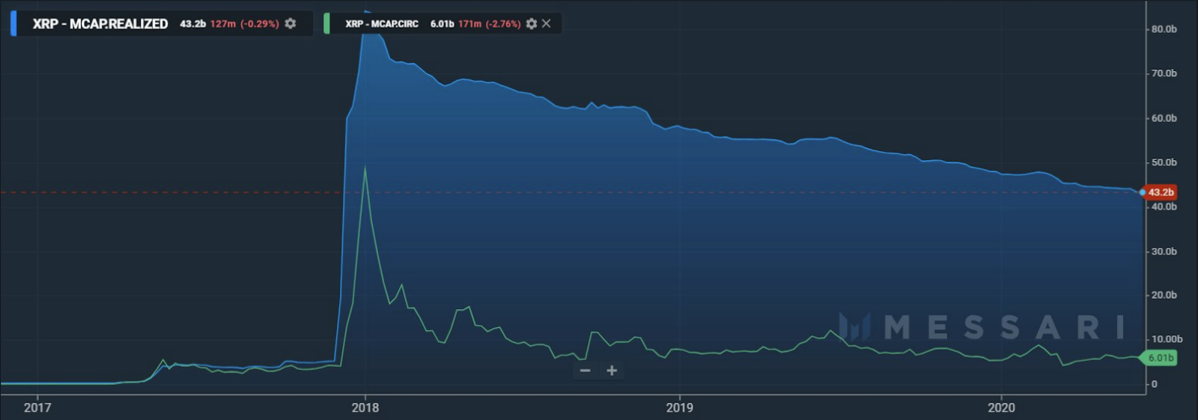This screenshot has height=420, width=1198.
Task: Remove the XRP MCAP.CIRC series with X
Action: coord(547,24)
